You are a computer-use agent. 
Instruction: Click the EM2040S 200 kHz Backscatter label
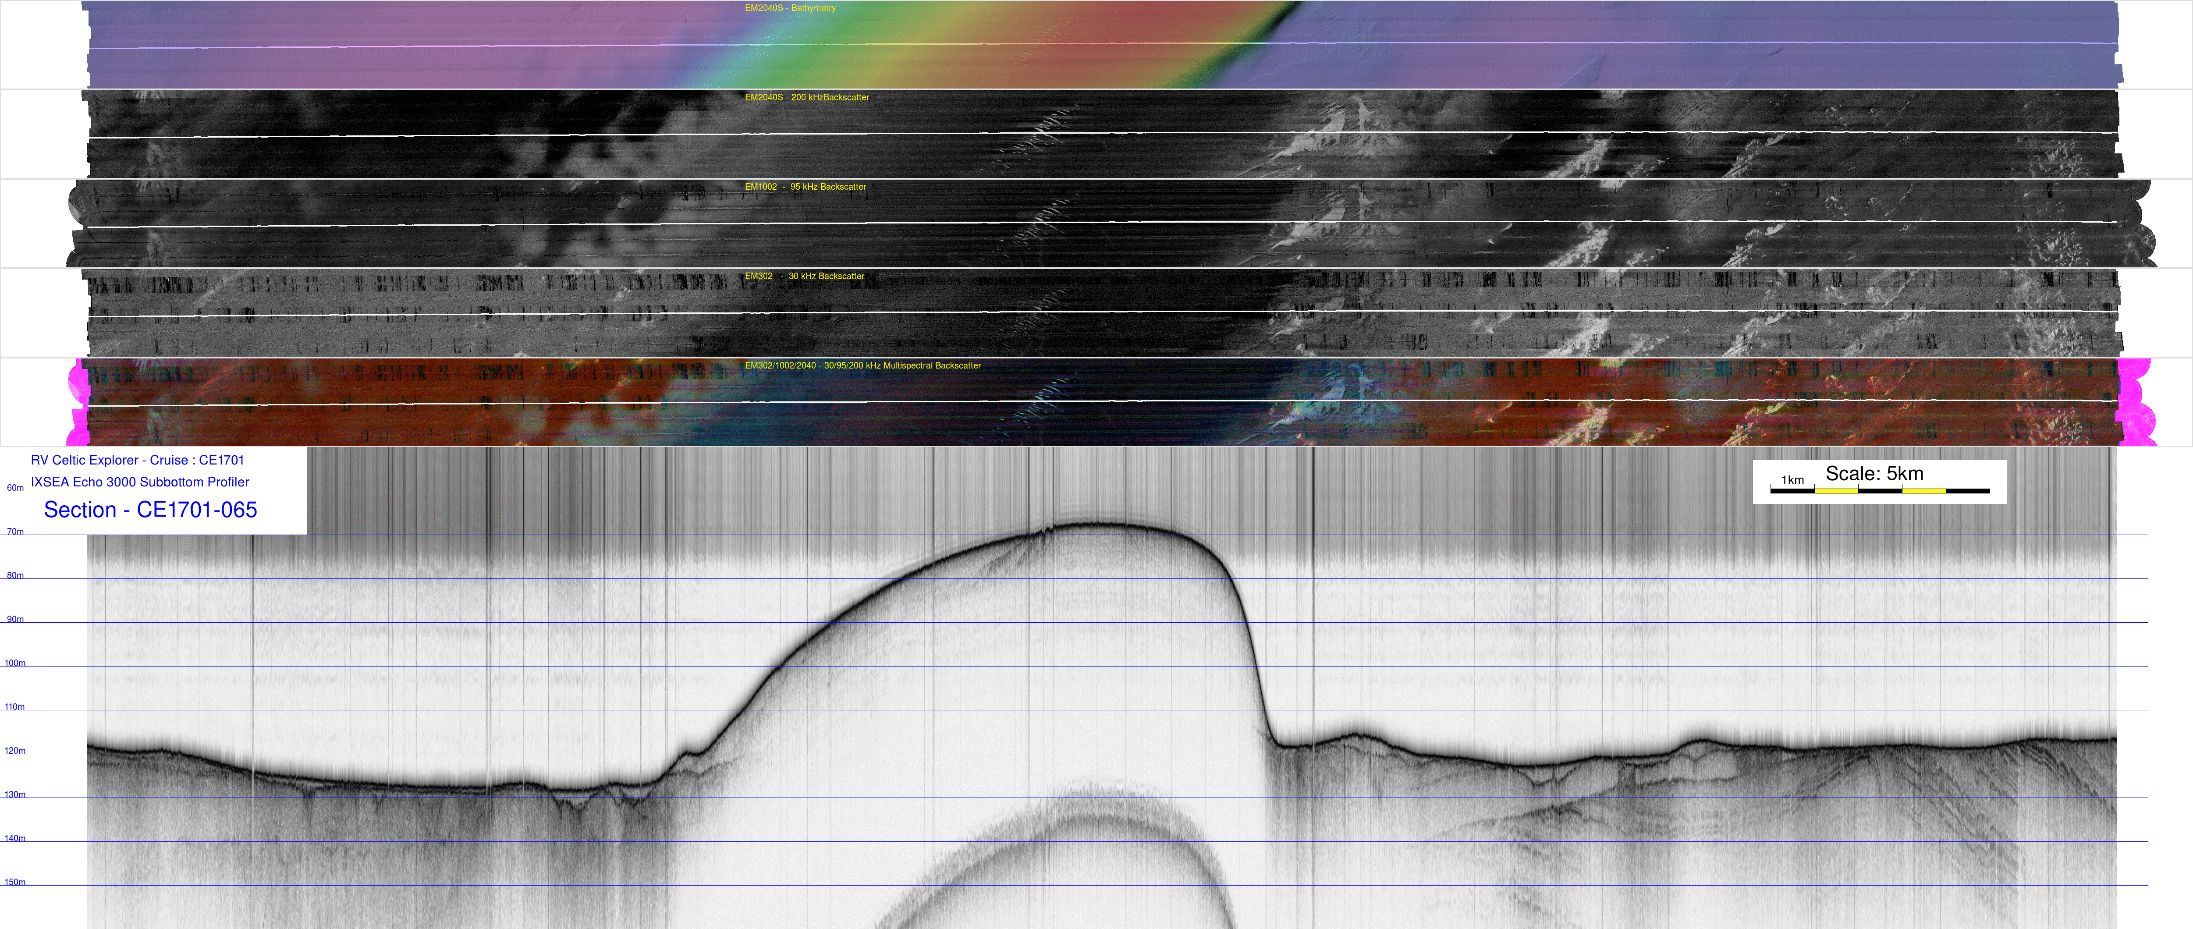[806, 98]
